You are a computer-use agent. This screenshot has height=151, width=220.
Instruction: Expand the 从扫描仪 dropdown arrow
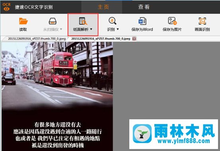point(61,29)
